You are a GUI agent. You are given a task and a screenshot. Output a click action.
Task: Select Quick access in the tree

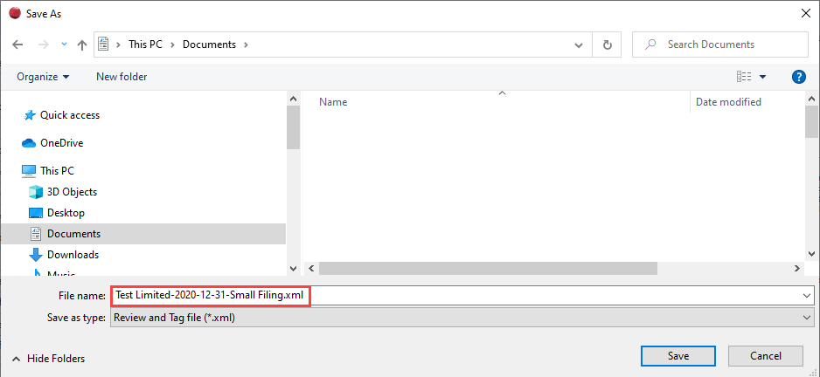pyautogui.click(x=70, y=115)
